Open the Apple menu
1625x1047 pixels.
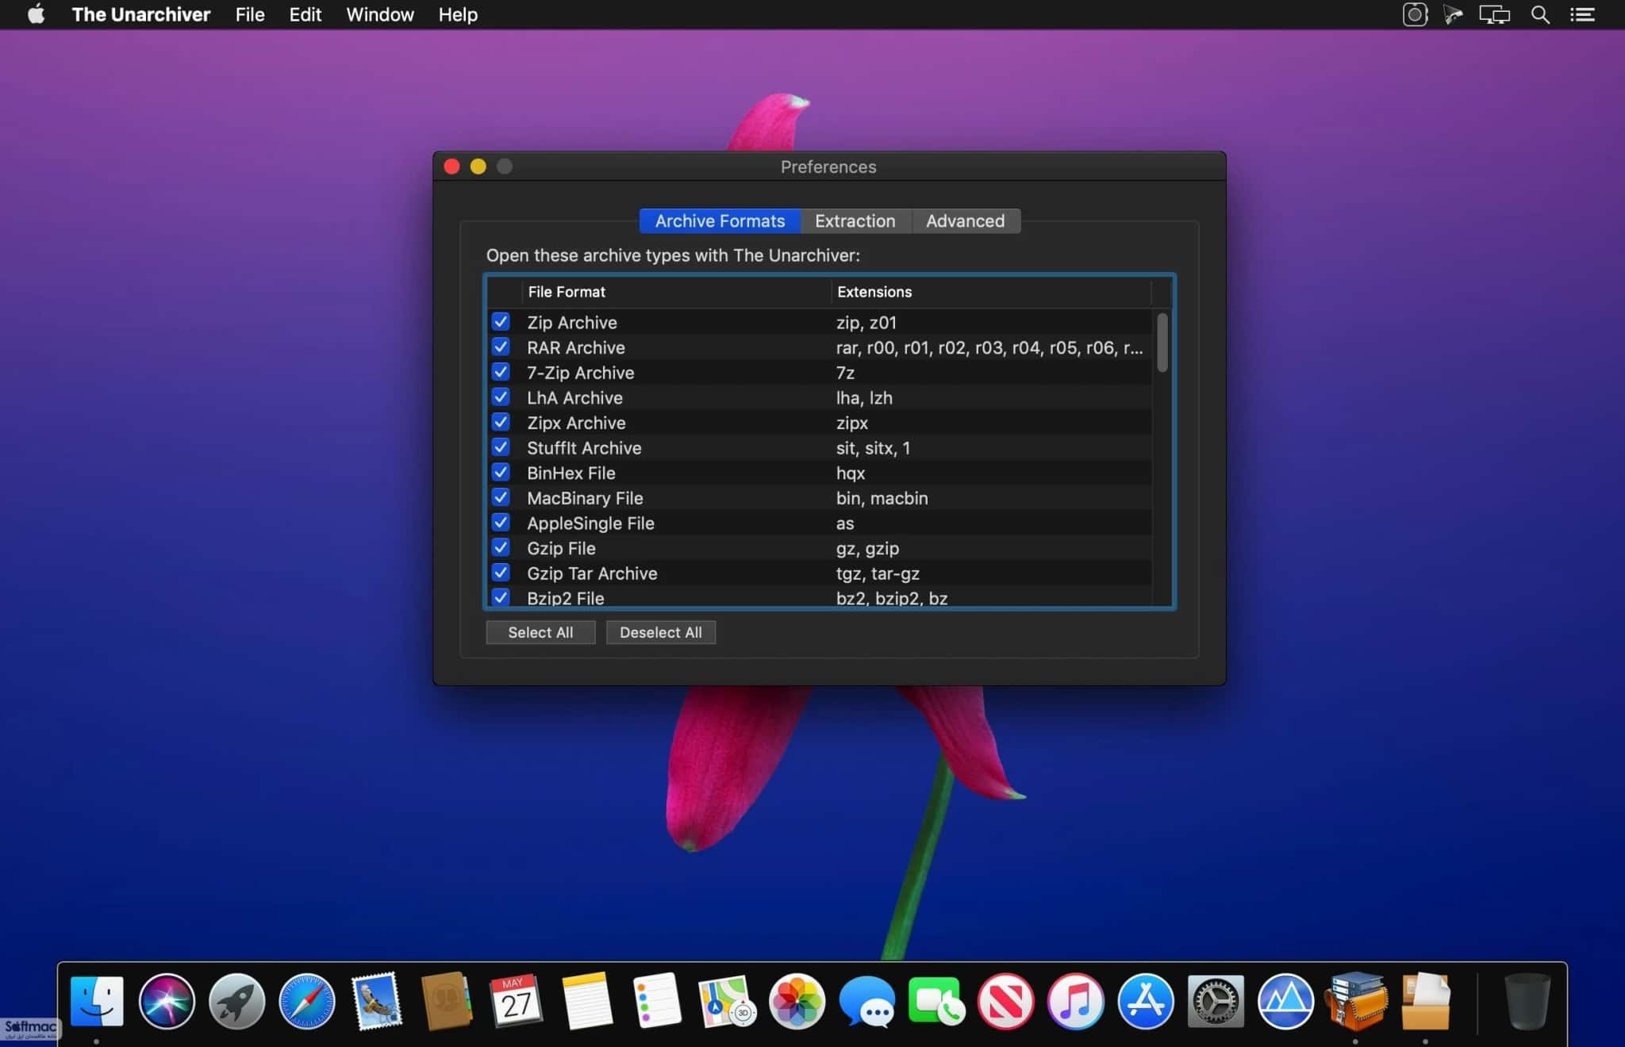[x=36, y=14]
